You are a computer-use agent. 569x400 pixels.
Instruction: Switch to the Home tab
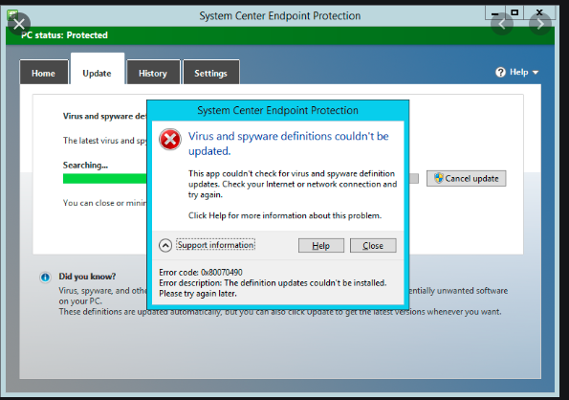click(44, 73)
